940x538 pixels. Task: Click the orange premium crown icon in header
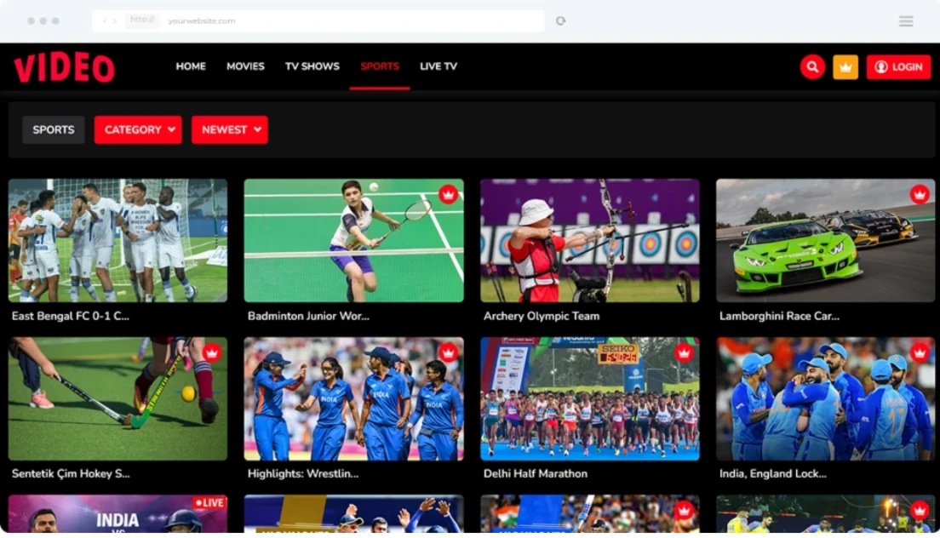click(845, 67)
